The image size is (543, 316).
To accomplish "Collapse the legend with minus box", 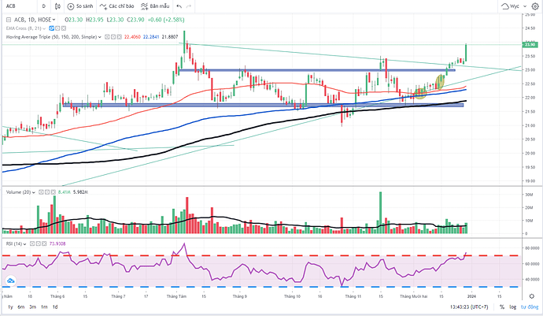I will click(x=9, y=20).
